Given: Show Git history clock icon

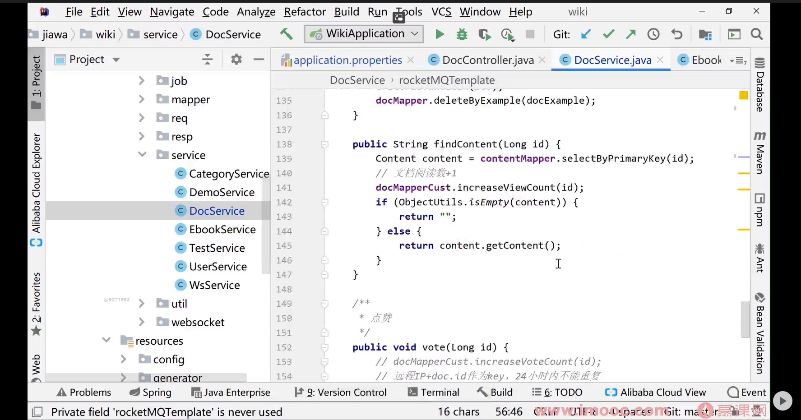Looking at the screenshot, I should (x=653, y=34).
